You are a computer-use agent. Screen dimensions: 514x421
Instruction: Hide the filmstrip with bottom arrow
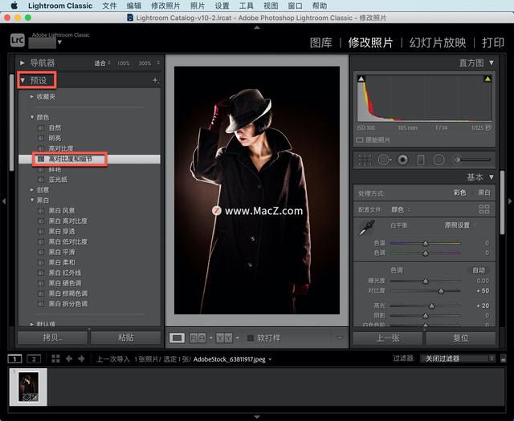pos(257,417)
